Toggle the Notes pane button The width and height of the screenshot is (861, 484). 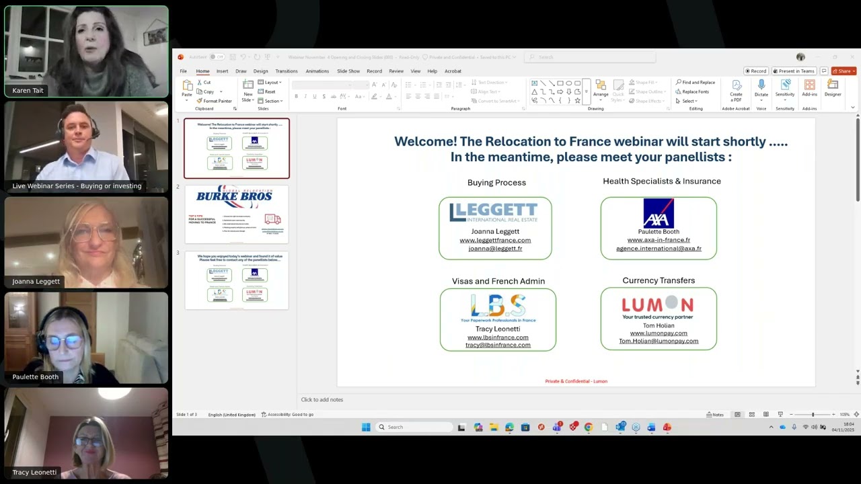tap(715, 415)
